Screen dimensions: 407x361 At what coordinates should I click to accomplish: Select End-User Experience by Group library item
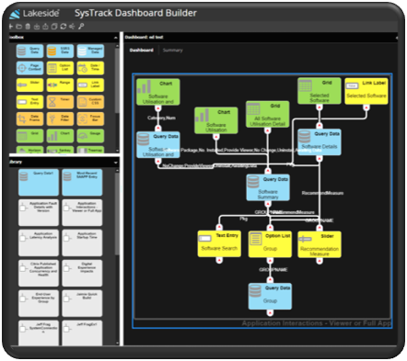pos(39,303)
